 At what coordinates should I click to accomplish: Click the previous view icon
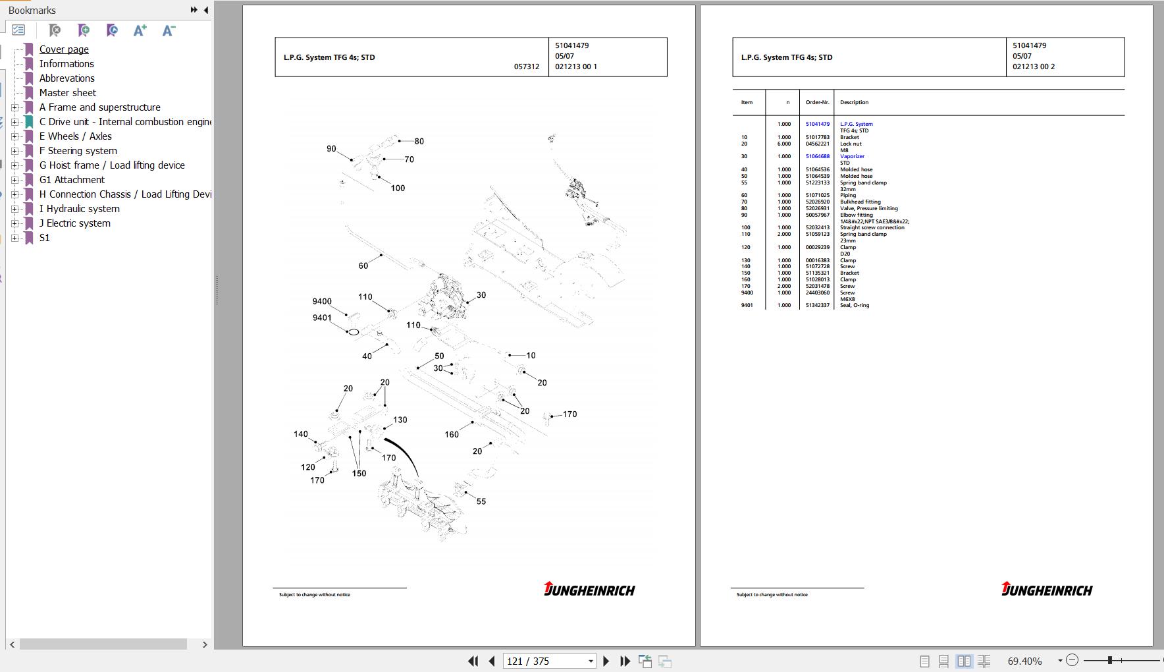[645, 661]
